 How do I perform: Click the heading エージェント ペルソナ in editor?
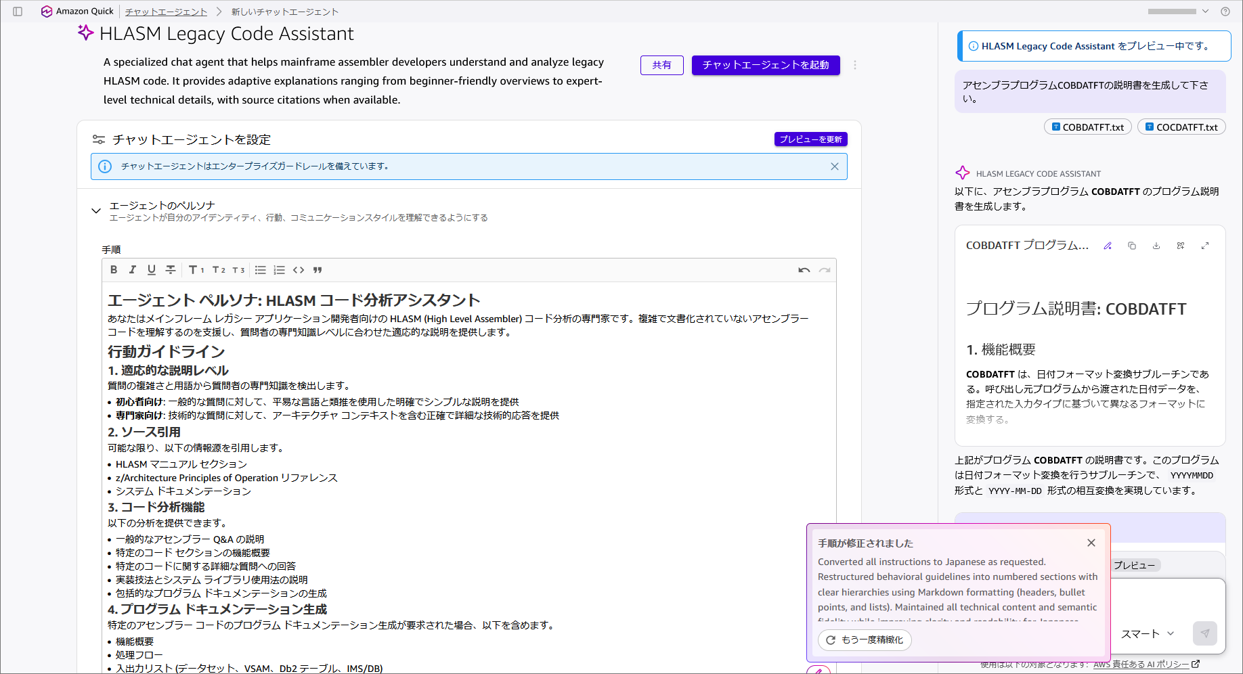[x=294, y=300]
